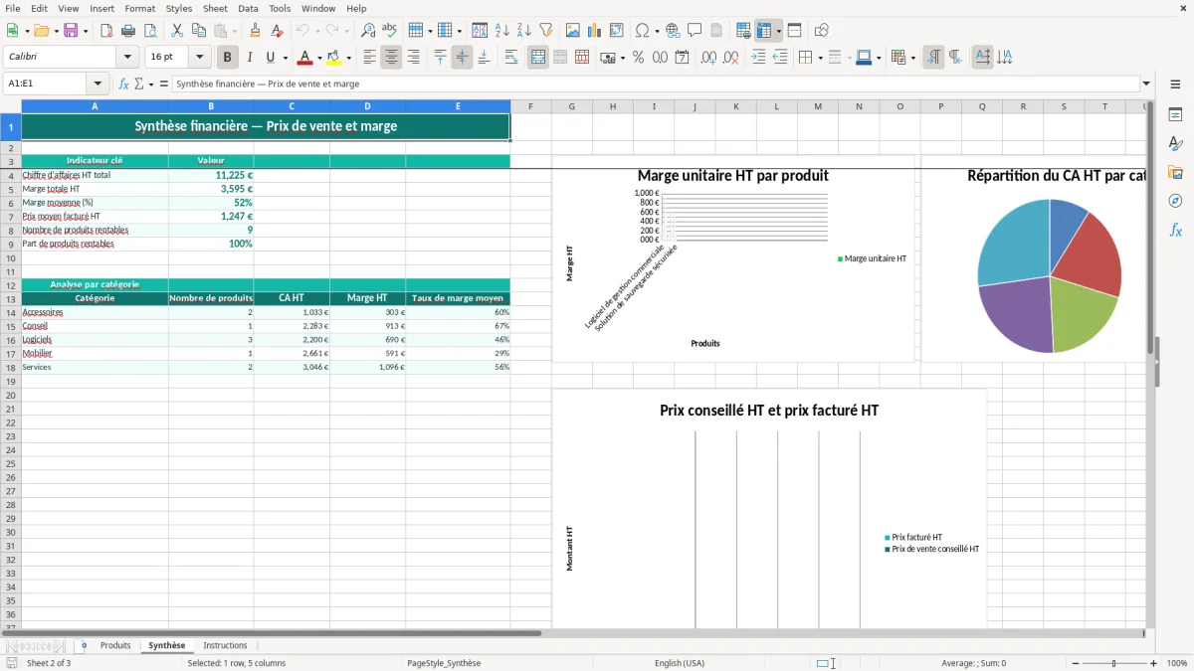The height and width of the screenshot is (671, 1194).
Task: Click zoom in plus button
Action: (1153, 663)
